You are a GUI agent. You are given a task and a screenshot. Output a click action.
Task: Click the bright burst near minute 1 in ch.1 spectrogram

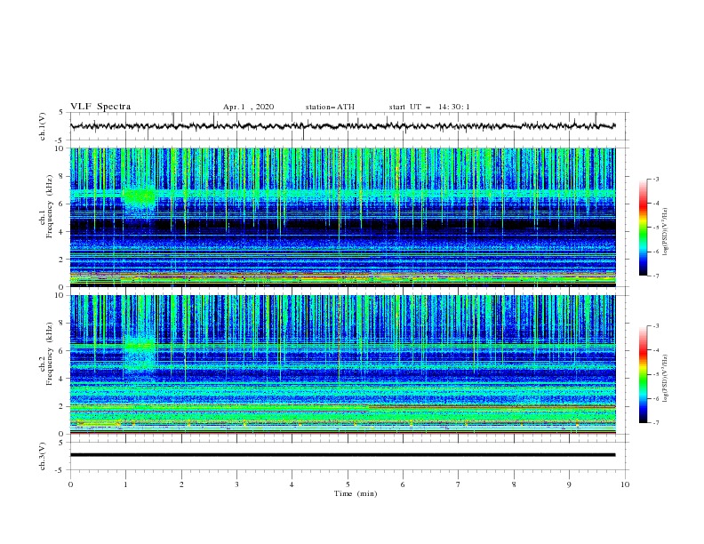[x=139, y=198]
